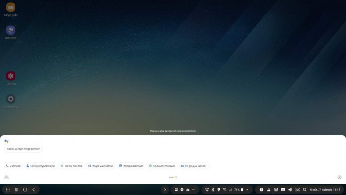
Task: Launch the Internet browser icon
Action: (x=10, y=30)
